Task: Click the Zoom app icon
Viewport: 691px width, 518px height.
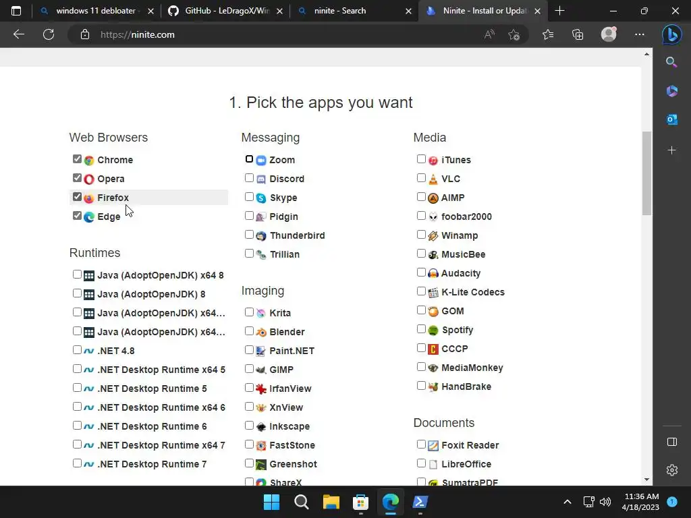Action: pyautogui.click(x=261, y=161)
